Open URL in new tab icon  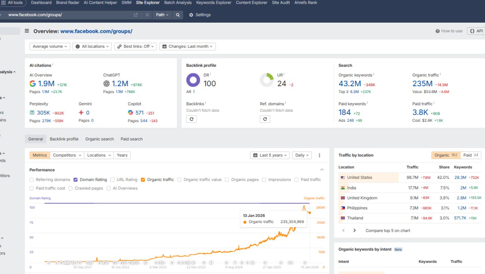pyautogui.click(x=136, y=15)
